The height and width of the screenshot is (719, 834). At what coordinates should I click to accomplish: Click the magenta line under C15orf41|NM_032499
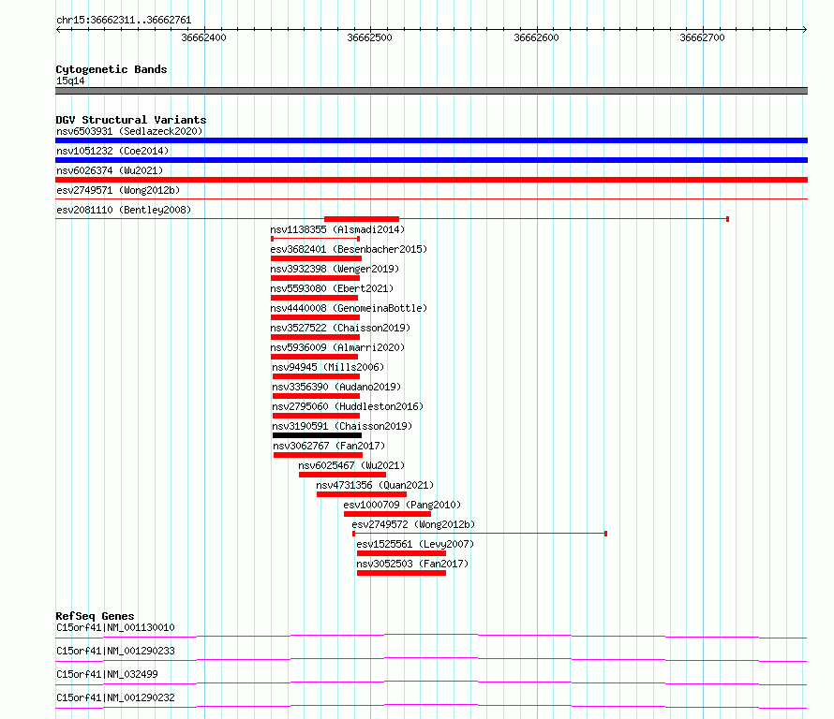pyautogui.click(x=431, y=682)
